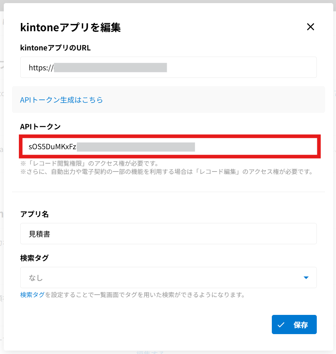Close the kintone app edit dialog
The width and height of the screenshot is (336, 354).
pyautogui.click(x=310, y=27)
